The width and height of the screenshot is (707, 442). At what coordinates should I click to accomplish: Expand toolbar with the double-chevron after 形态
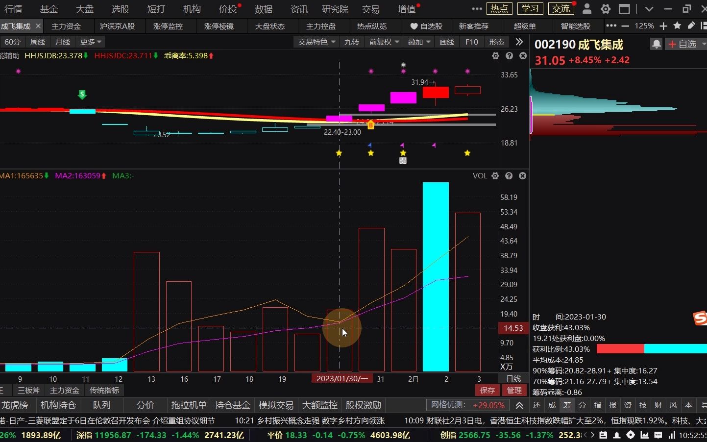coord(519,42)
